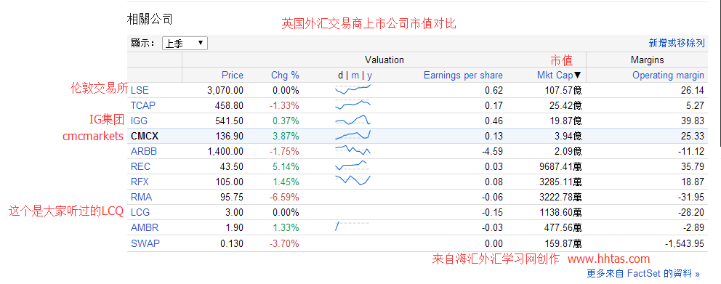The width and height of the screenshot is (721, 284).
Task: Open the 上季 period dropdown
Action: point(185,43)
